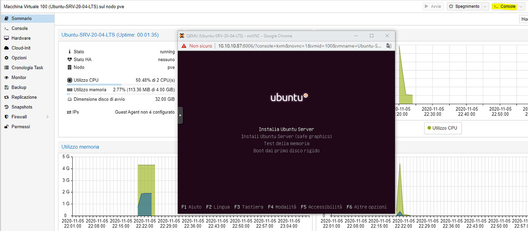Click the Permessi unlock icon
Image resolution: width=528 pixels, height=231 pixels.
click(x=6, y=127)
